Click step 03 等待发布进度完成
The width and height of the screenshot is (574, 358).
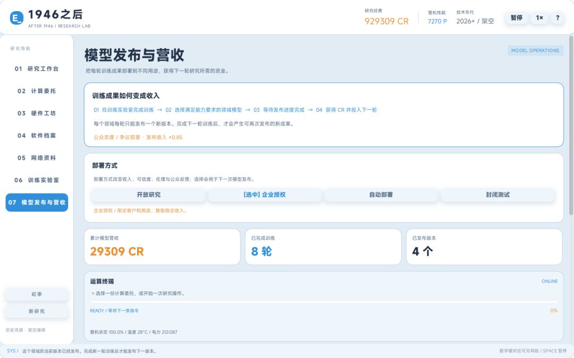click(279, 110)
